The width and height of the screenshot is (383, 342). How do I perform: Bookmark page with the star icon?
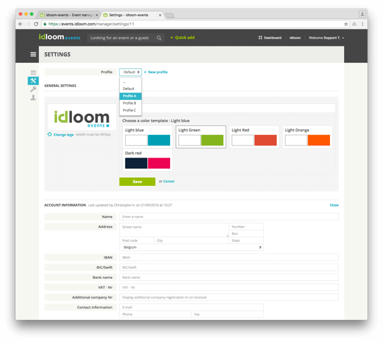coord(346,24)
